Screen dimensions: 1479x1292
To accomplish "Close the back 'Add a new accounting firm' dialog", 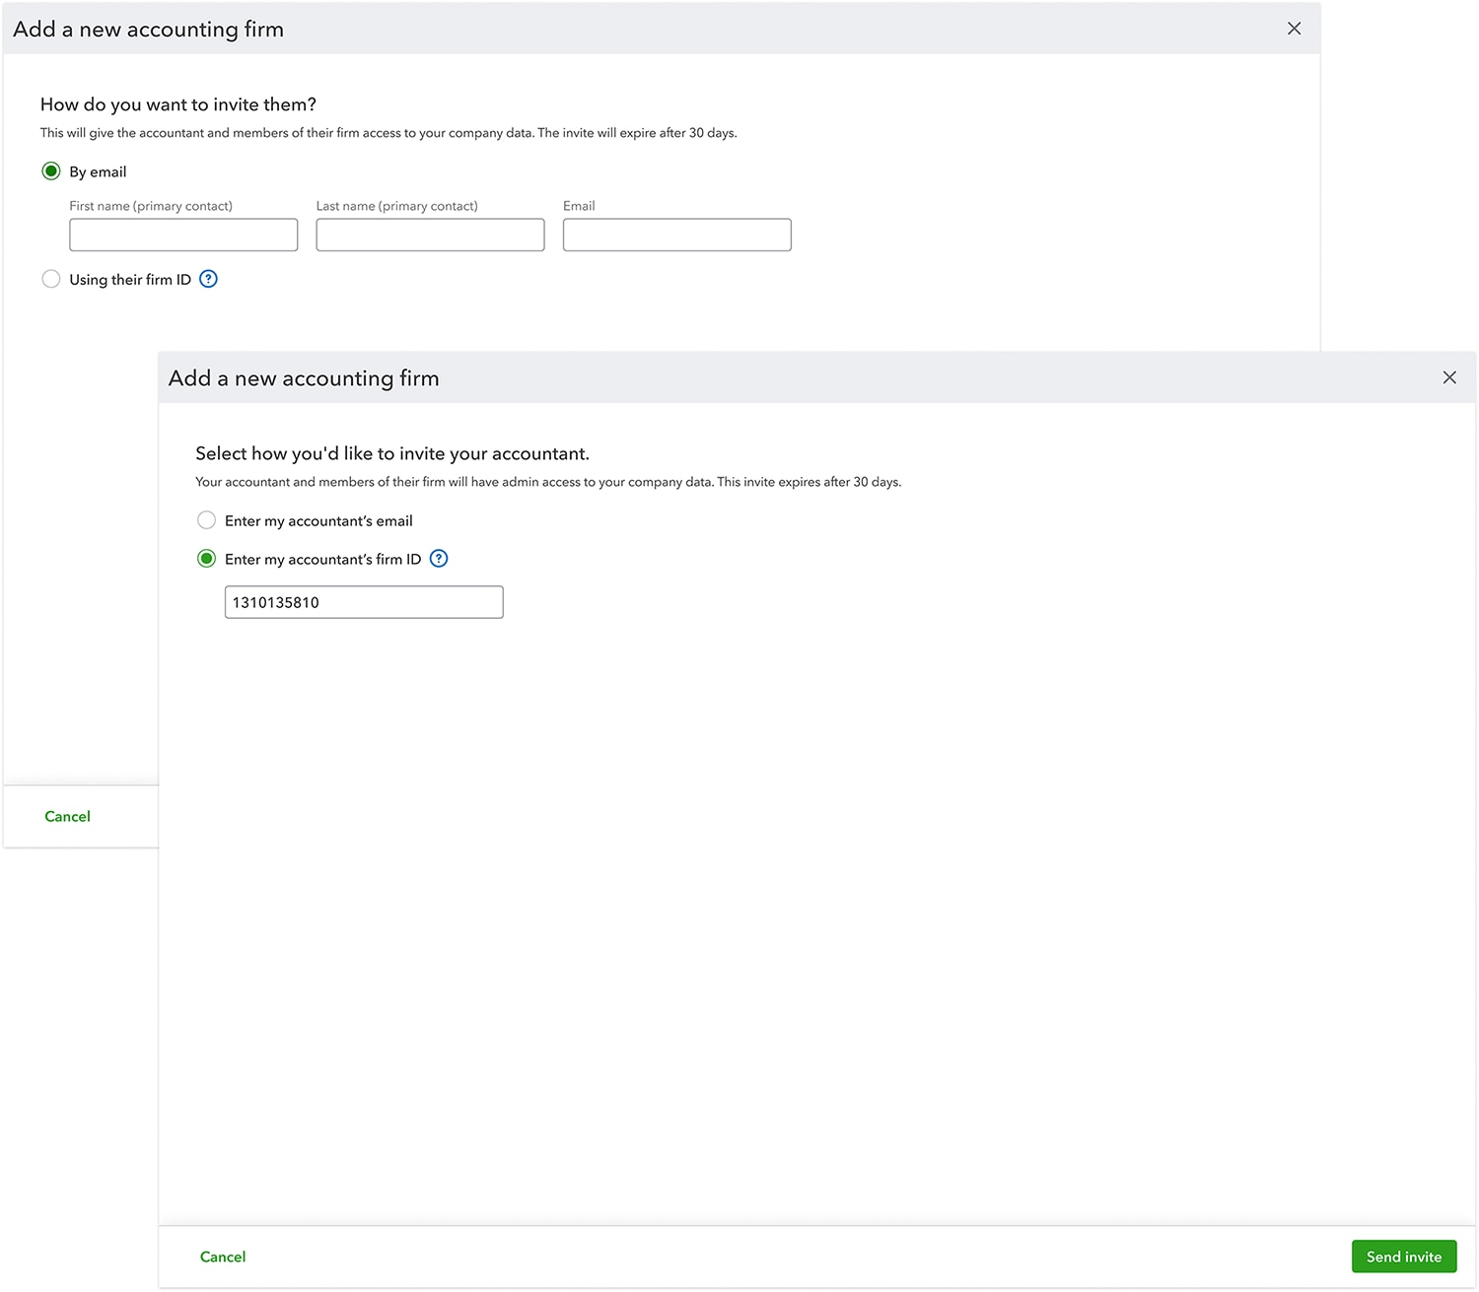I will point(1294,29).
